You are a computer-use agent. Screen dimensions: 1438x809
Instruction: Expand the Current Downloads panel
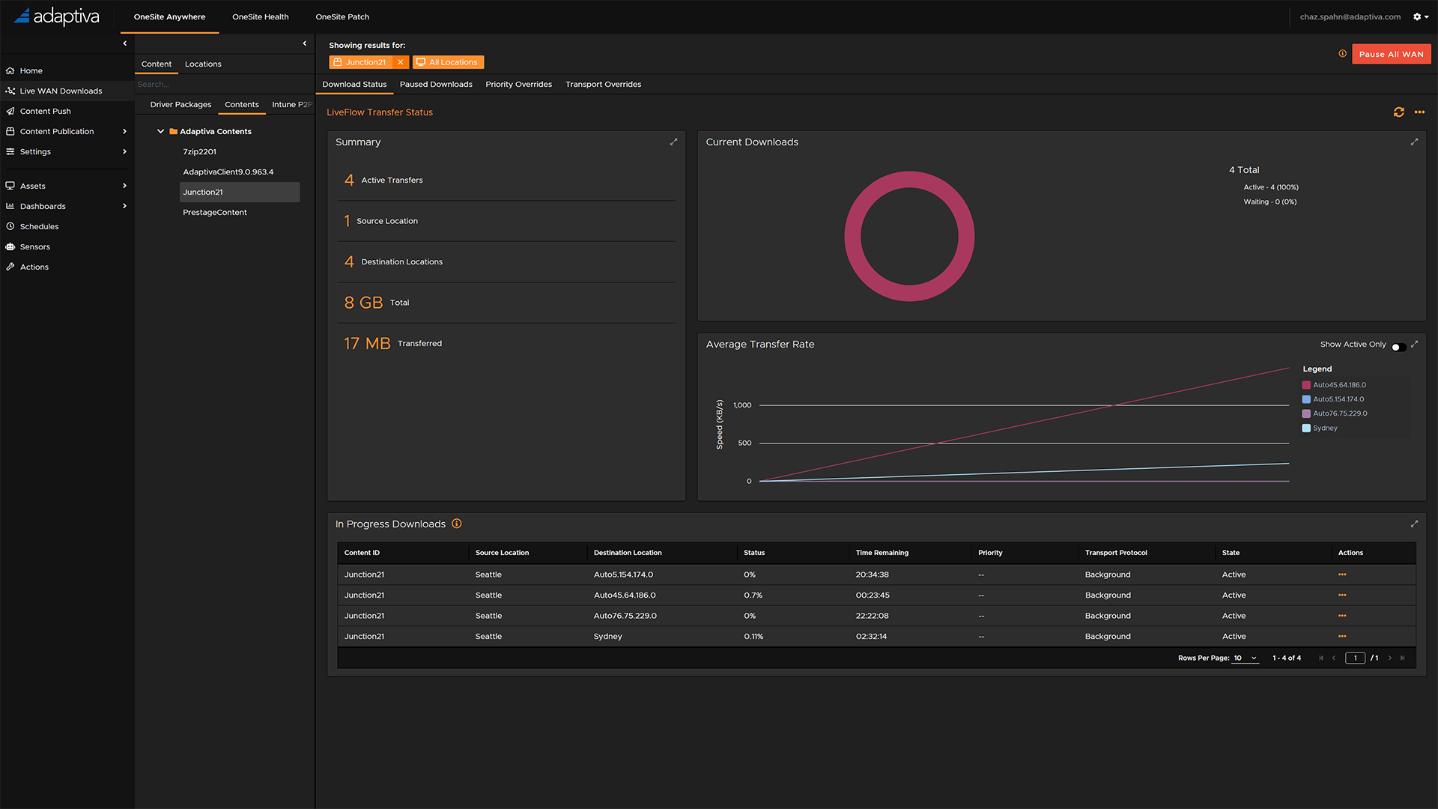pyautogui.click(x=1414, y=142)
